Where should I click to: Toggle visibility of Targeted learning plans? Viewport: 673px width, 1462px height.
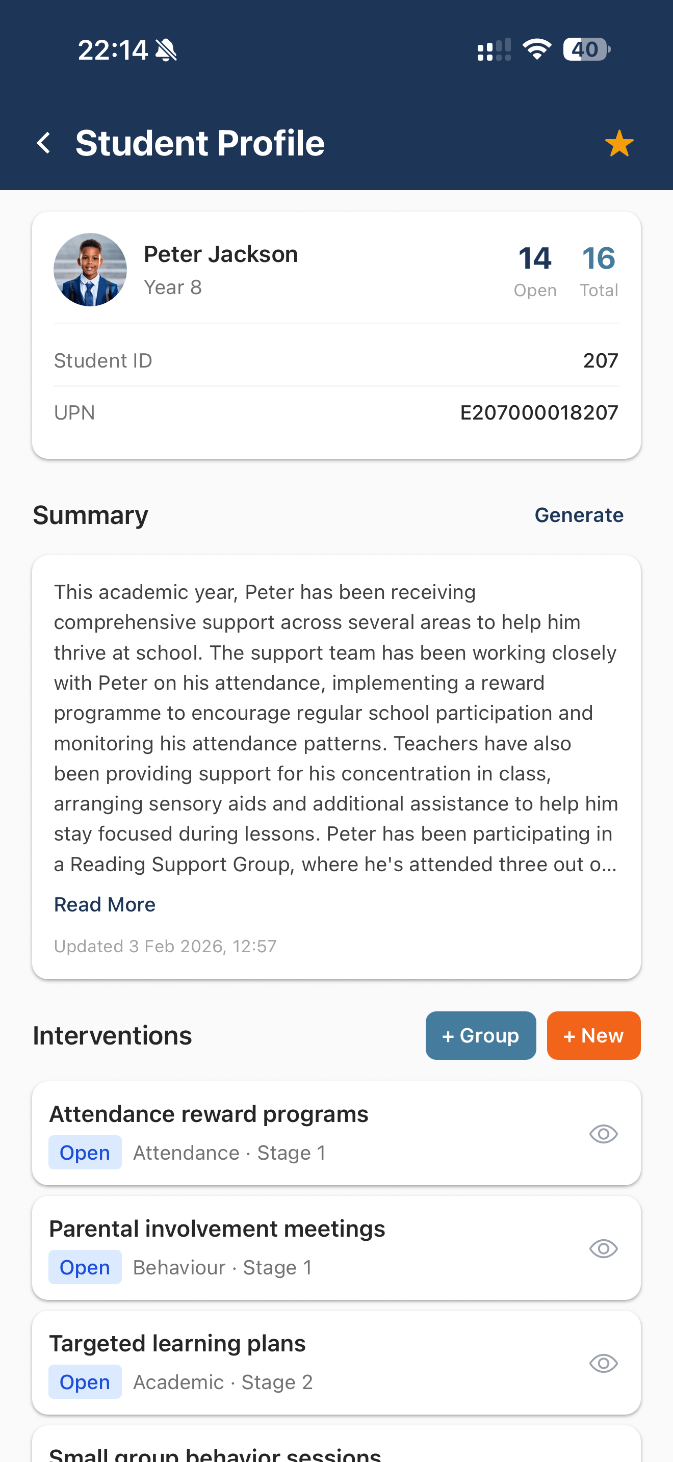(x=603, y=1363)
